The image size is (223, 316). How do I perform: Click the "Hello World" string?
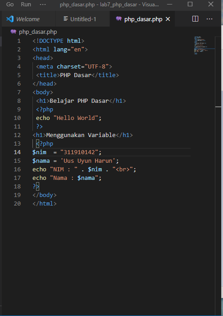click(76, 118)
